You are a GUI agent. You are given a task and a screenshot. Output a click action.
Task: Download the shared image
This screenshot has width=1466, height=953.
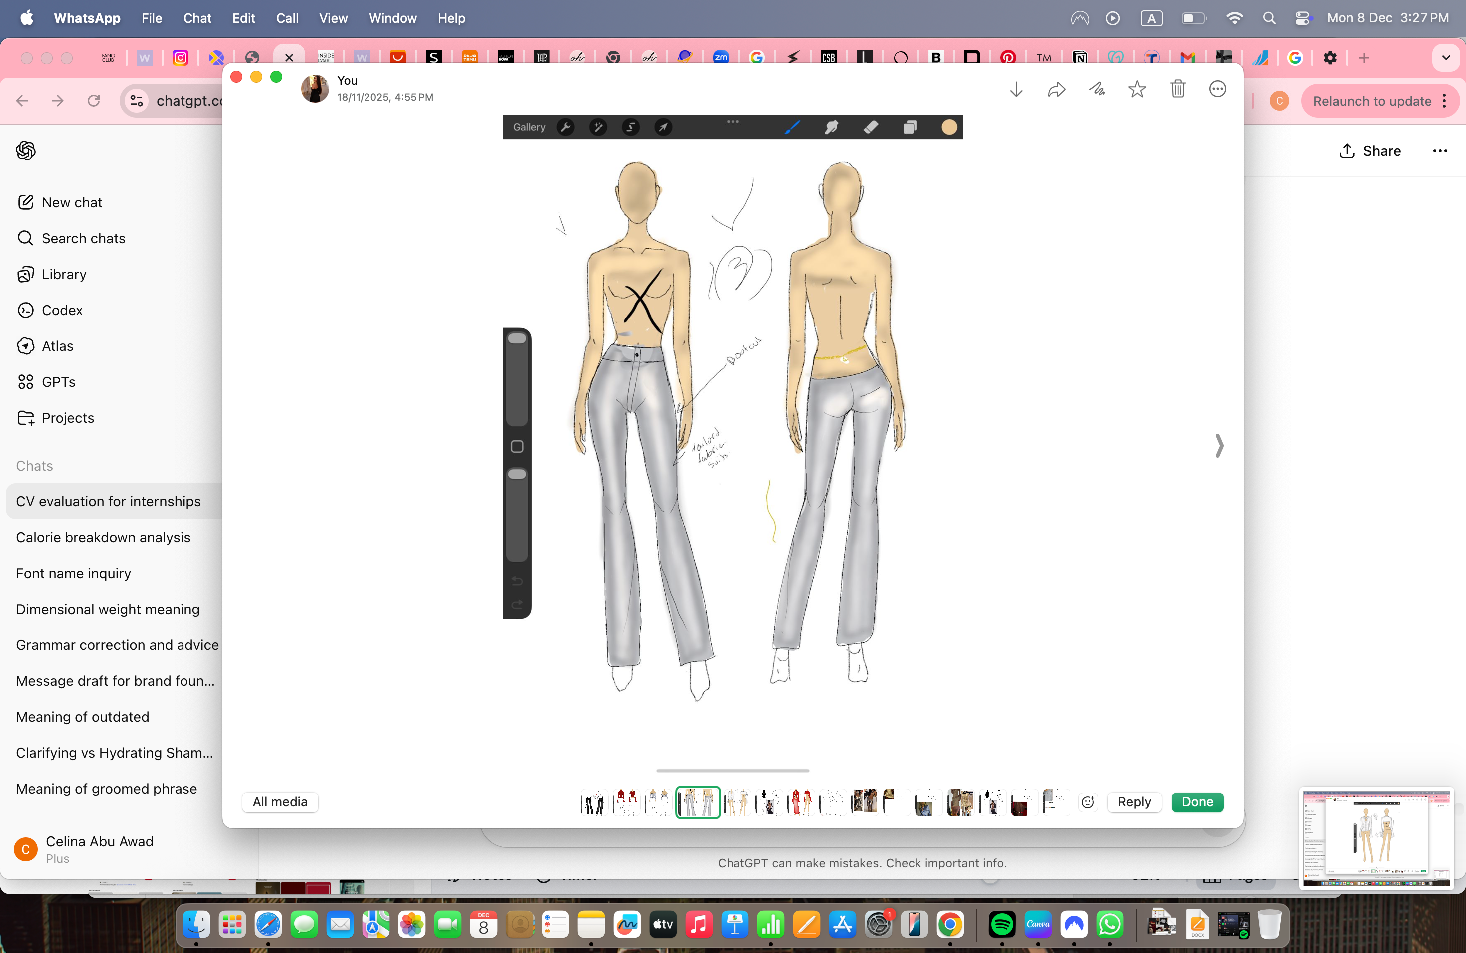pos(1016,89)
